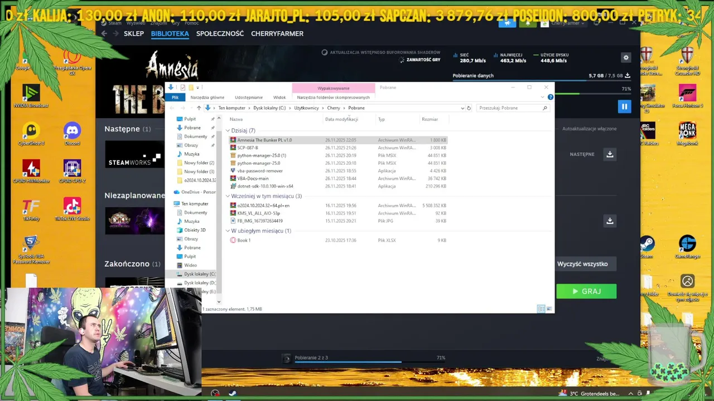
Task: Open the NVIDIA Broadcast desktop shortcut
Action: pos(31,96)
